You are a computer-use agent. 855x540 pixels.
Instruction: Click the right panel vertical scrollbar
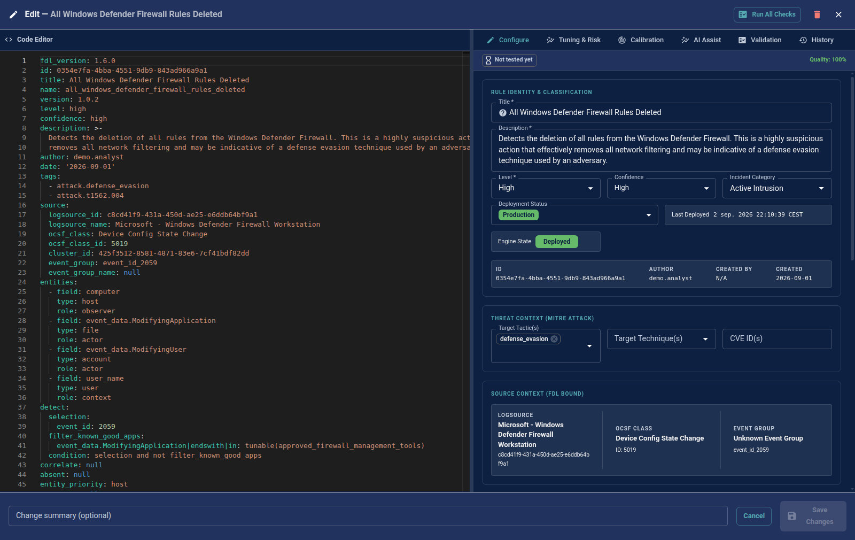(852, 168)
